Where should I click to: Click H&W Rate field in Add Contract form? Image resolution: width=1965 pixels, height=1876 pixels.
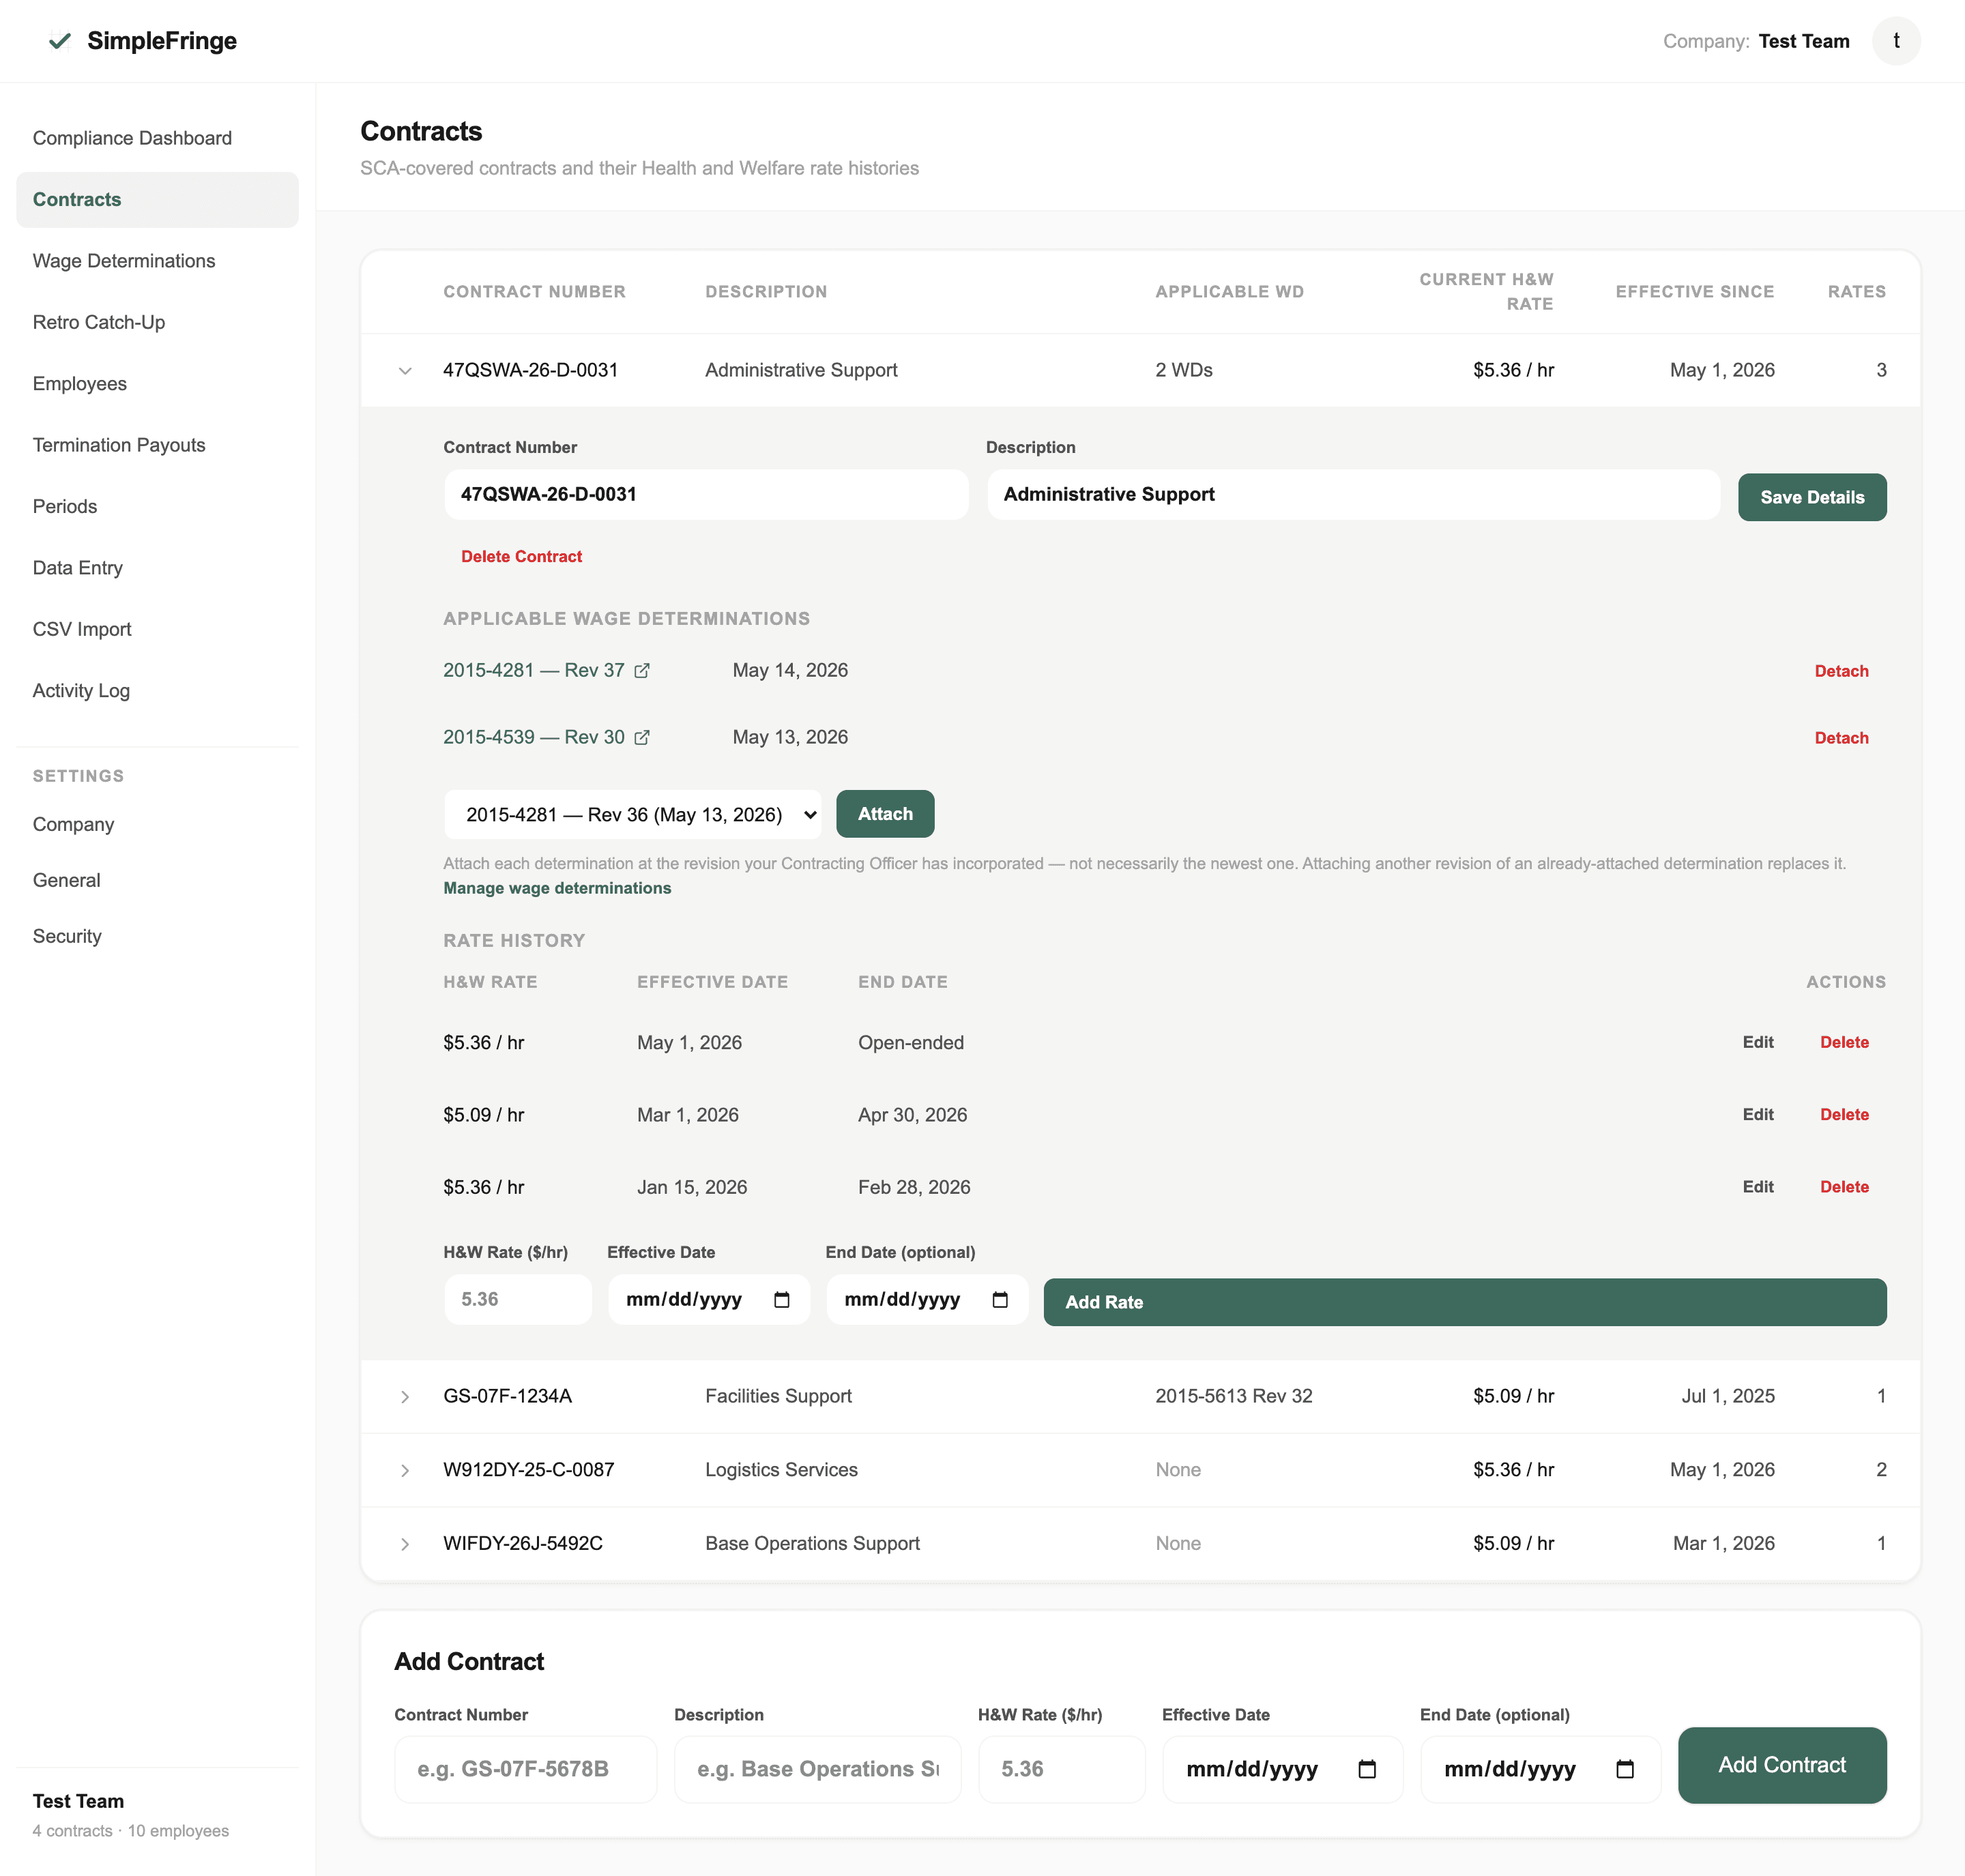[1061, 1769]
